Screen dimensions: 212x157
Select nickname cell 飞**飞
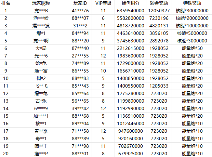pyautogui.click(x=41, y=86)
